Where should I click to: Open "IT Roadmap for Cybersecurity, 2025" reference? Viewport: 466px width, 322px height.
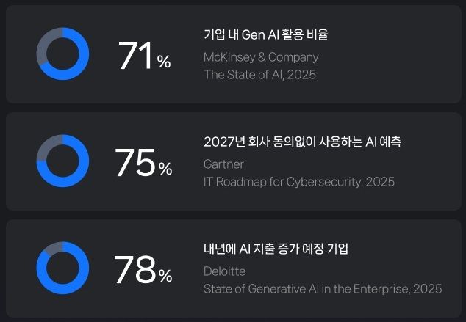click(299, 181)
